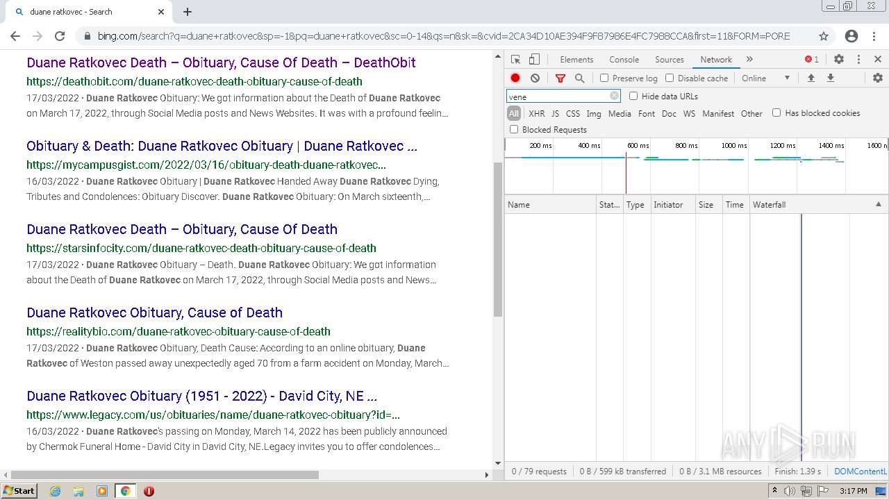Enable the Disable cache checkbox

point(670,78)
